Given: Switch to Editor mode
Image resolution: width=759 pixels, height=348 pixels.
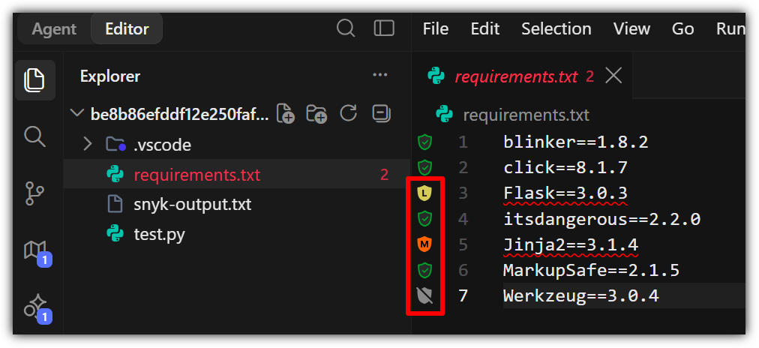Looking at the screenshot, I should click(x=127, y=29).
